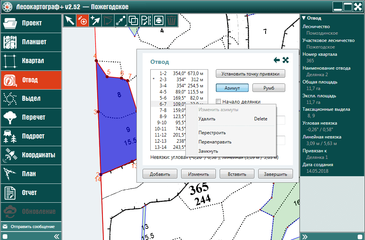Image resolution: width=365 pixels, height=240 pixels.
Task: Enable the Начало делянки checkbox
Action: 219,102
